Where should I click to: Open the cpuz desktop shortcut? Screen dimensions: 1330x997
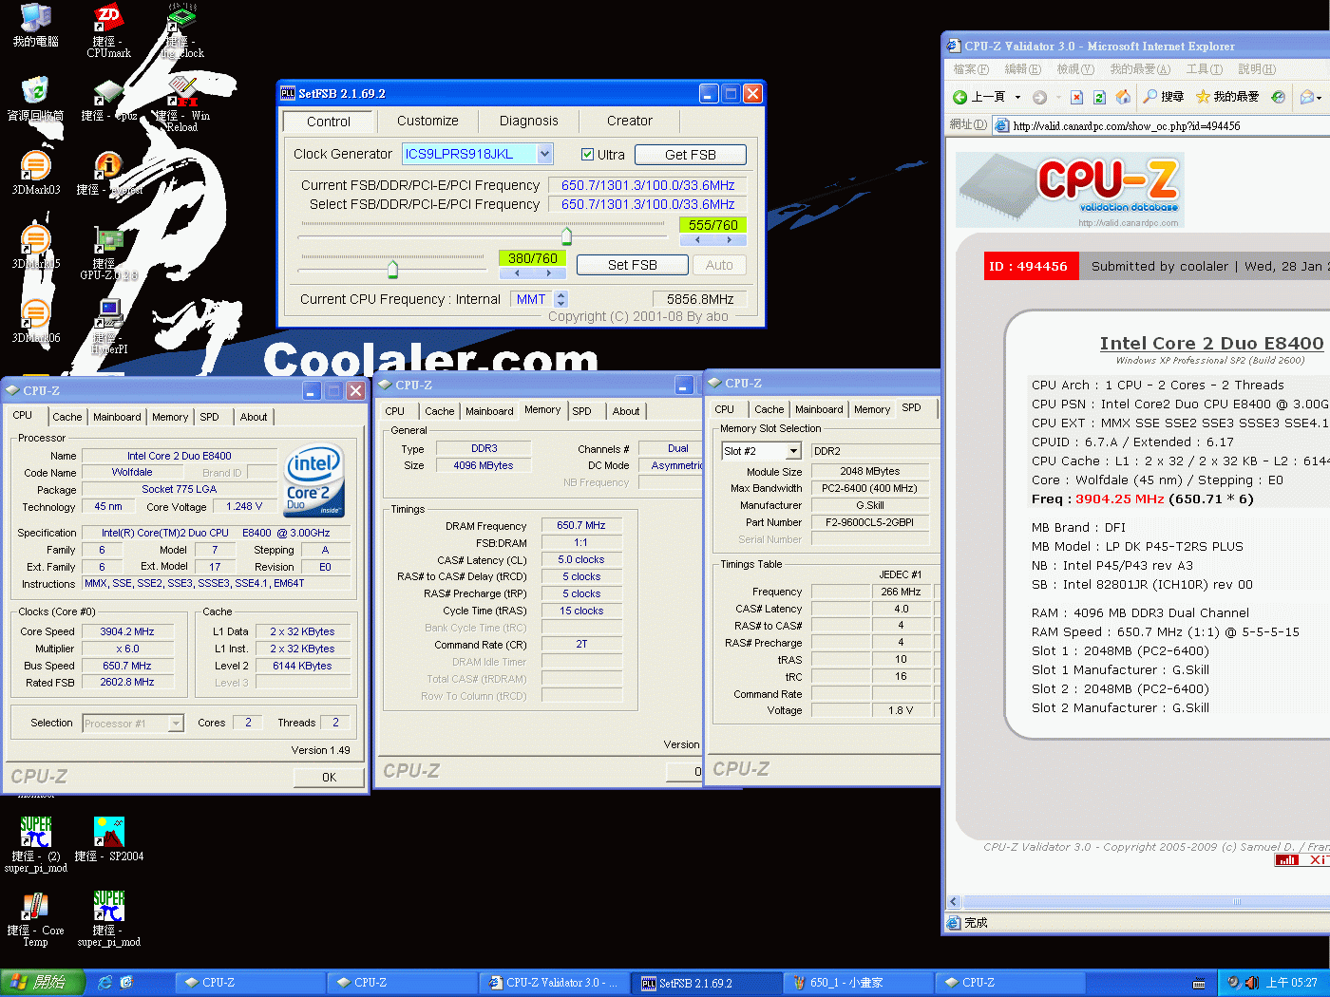(x=109, y=99)
